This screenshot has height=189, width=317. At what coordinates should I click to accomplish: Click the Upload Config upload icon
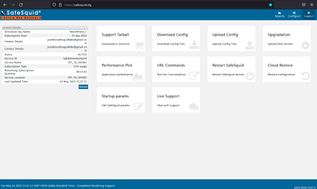(249, 45)
